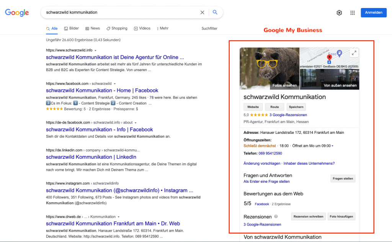Click the 'Fragen stellen' button
The height and width of the screenshot is (242, 392).
click(x=343, y=179)
